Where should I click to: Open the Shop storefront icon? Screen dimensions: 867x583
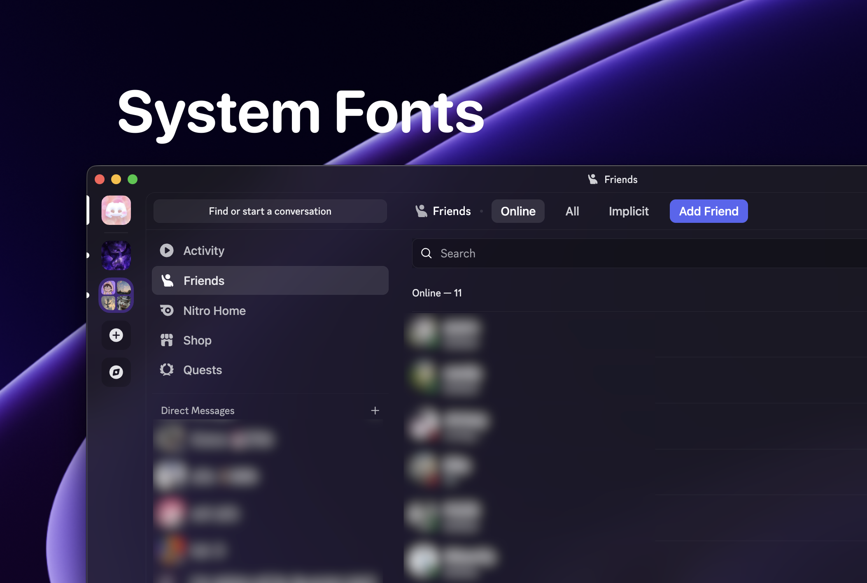click(167, 340)
